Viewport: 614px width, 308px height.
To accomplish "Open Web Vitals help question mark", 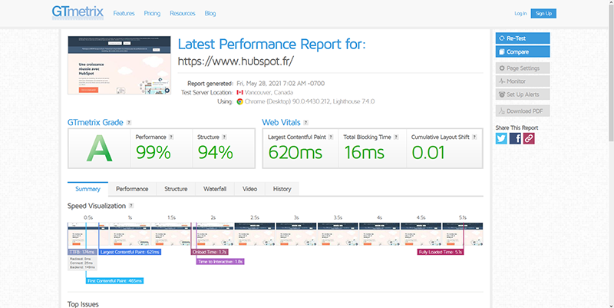I will (x=305, y=123).
